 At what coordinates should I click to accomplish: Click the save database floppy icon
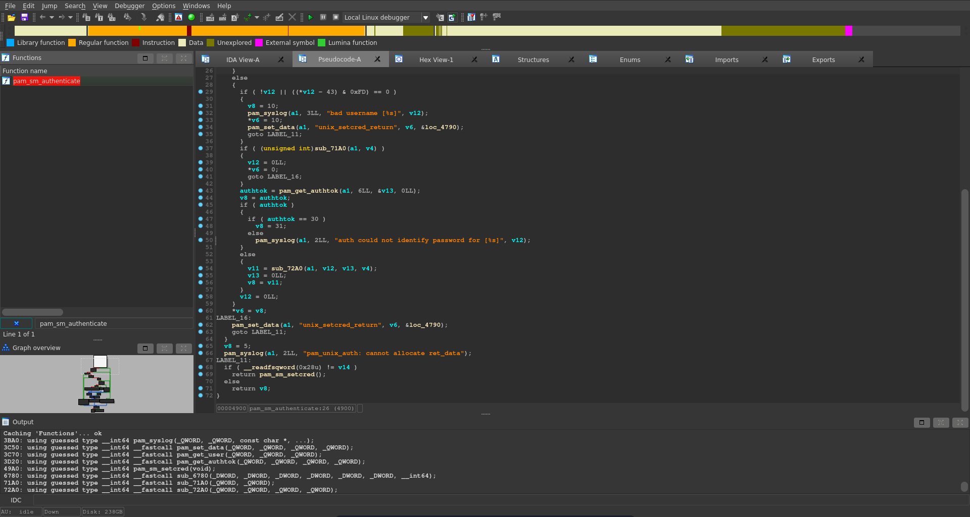[x=24, y=18]
